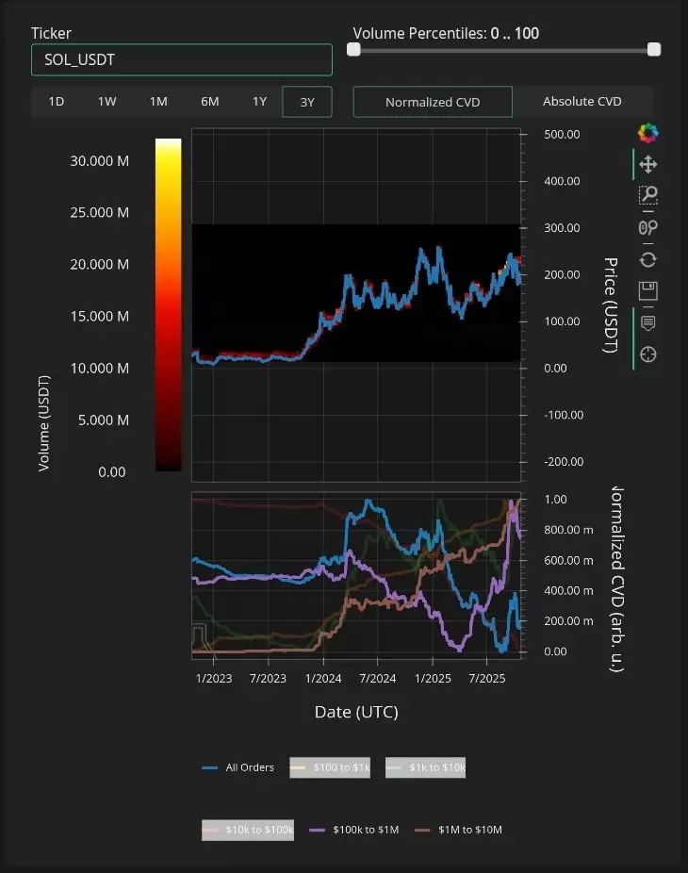The height and width of the screenshot is (873, 688).
Task: Enable the Wheel Zoom tool
Action: 647,228
